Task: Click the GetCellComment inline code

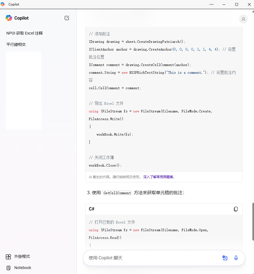Action: (117, 193)
